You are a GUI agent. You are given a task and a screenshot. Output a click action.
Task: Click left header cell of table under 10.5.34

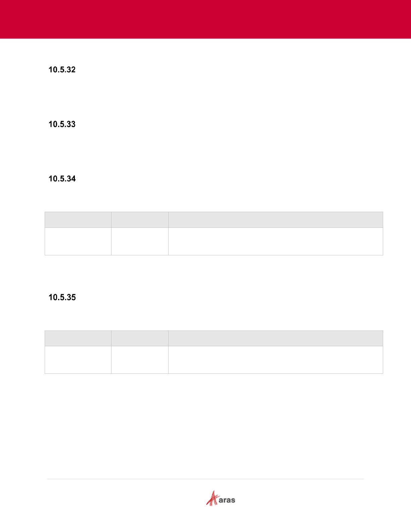(x=78, y=220)
